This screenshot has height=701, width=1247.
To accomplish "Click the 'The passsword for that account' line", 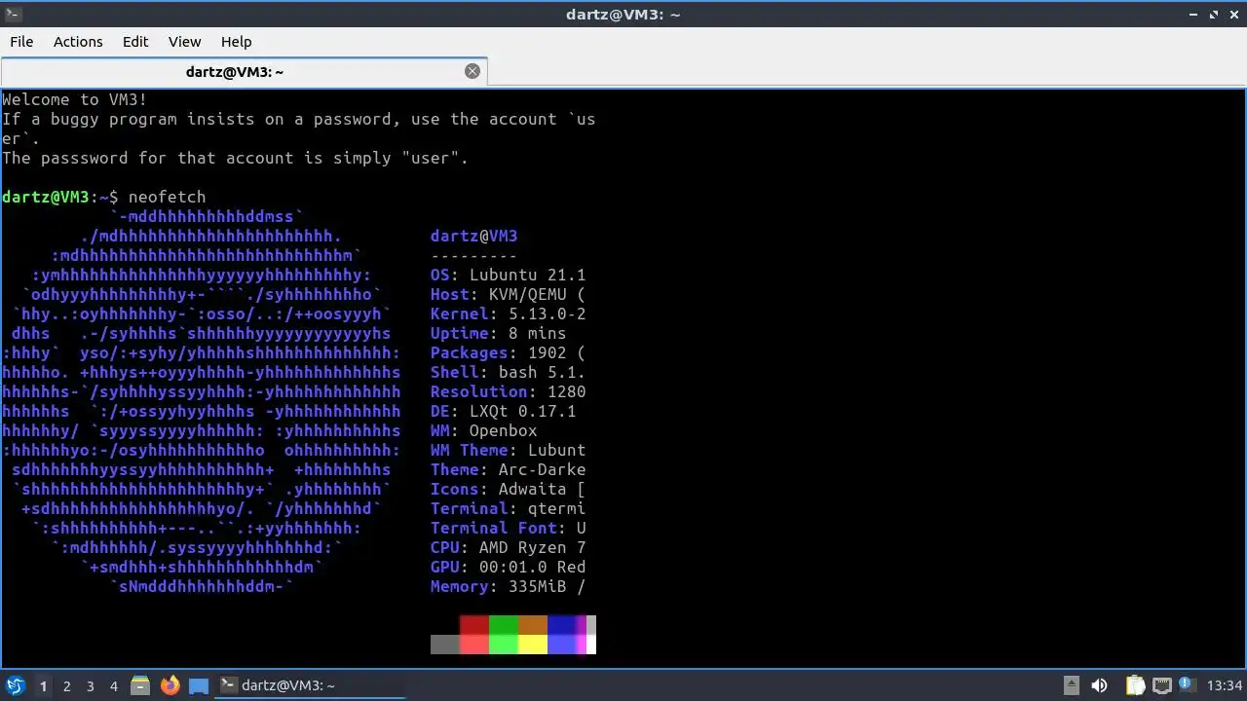I will click(x=236, y=158).
